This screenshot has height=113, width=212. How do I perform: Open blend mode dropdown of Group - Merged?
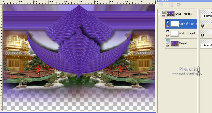click(206, 16)
